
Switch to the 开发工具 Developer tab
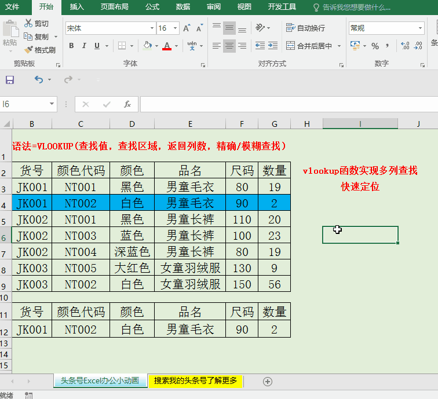(282, 7)
